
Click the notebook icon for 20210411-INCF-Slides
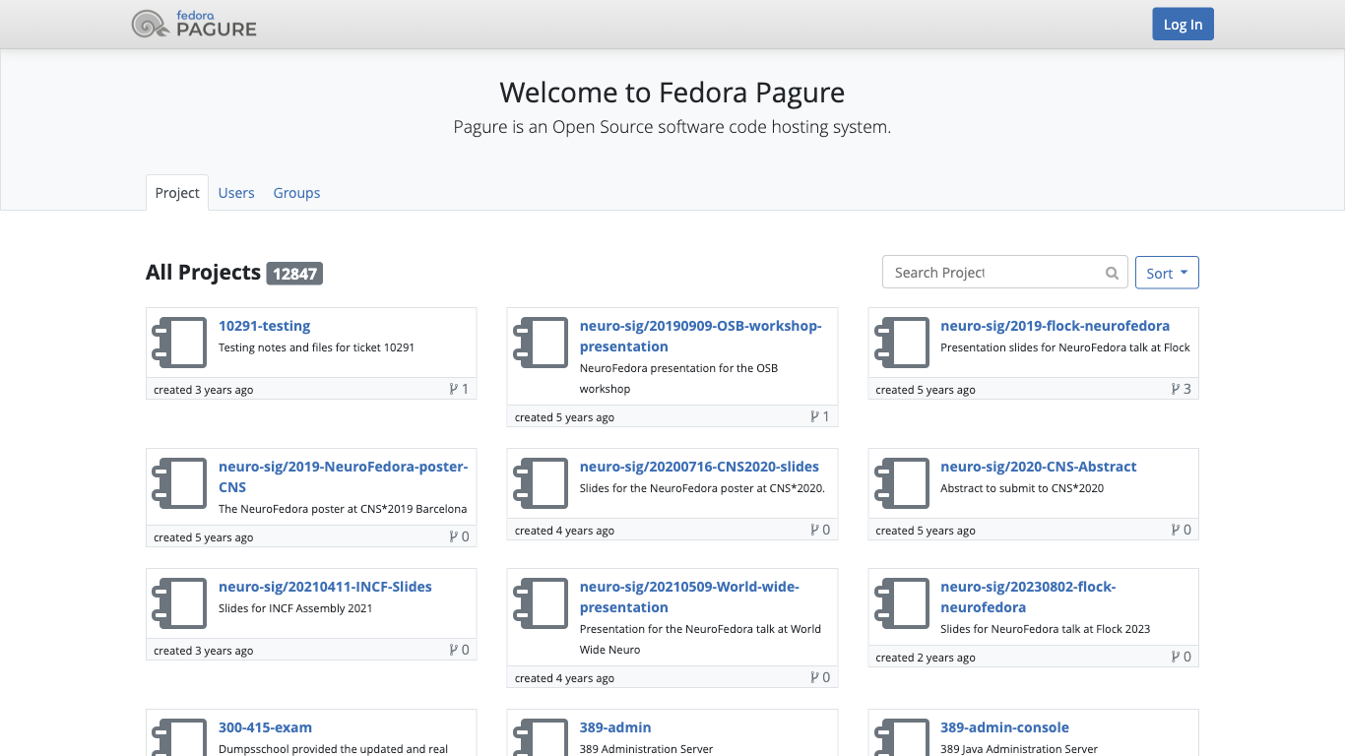(x=179, y=603)
